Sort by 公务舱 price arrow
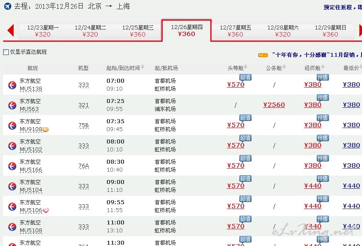 click(284, 67)
